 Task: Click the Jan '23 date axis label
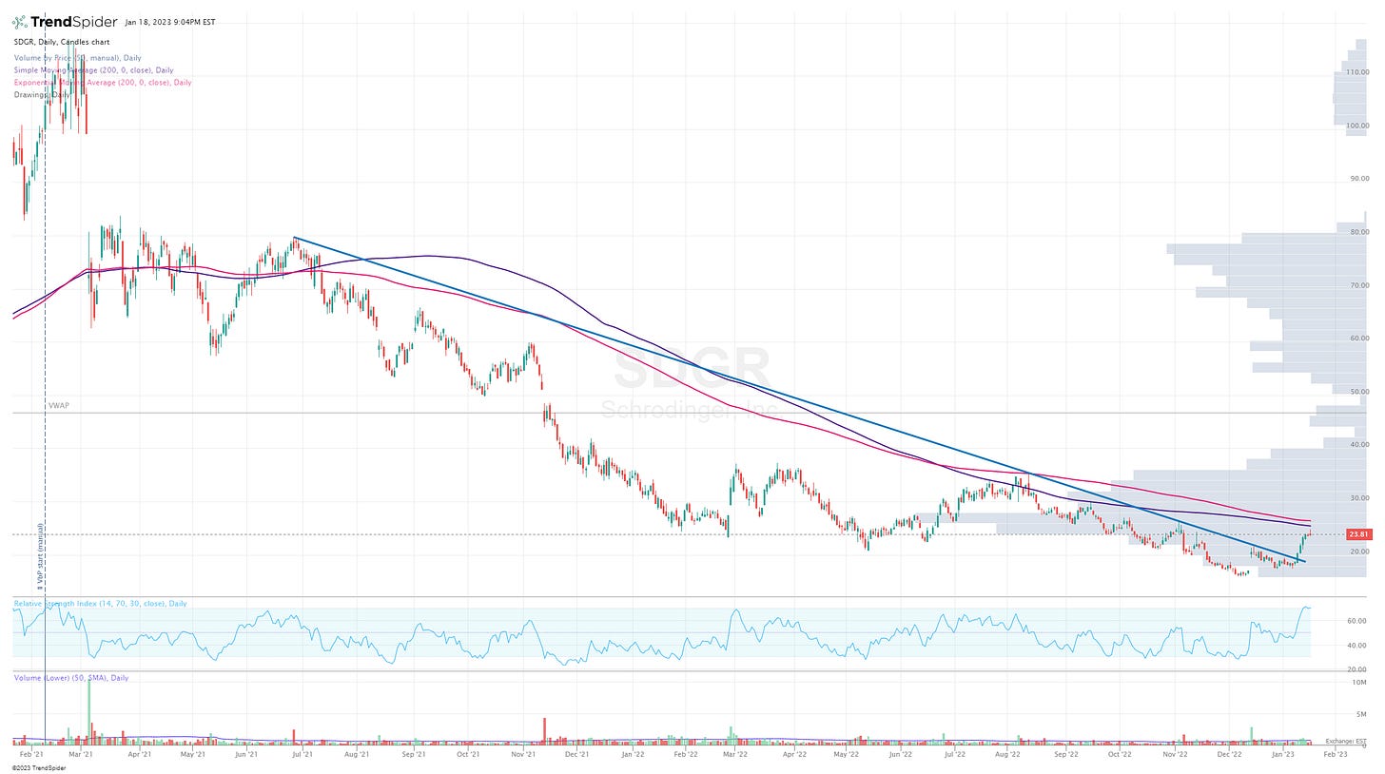[x=1283, y=753]
